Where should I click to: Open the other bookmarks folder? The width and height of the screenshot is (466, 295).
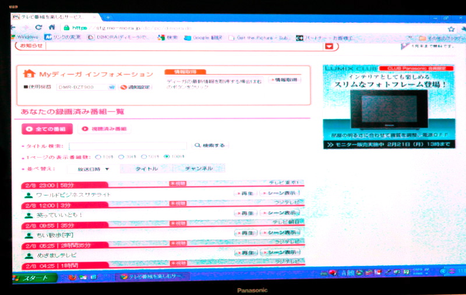coord(442,38)
